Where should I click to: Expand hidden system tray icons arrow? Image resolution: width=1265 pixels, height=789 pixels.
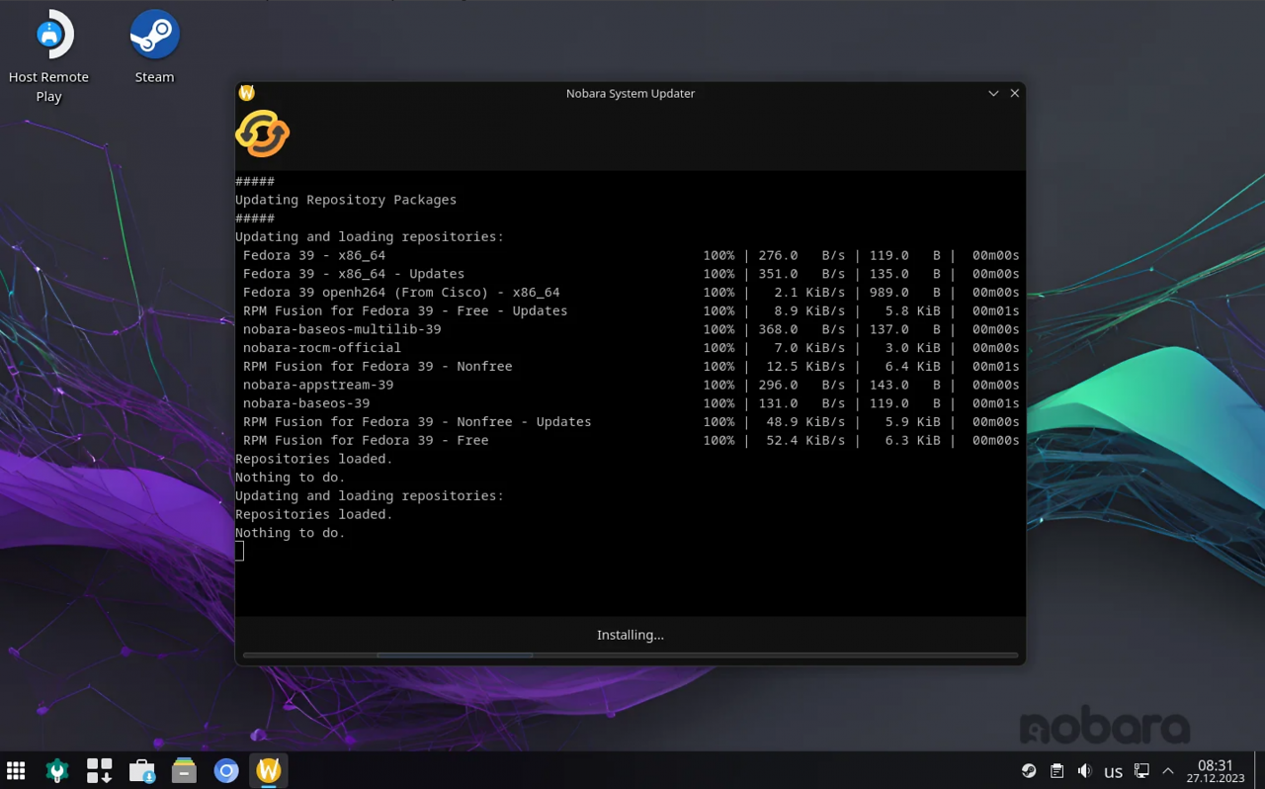pos(1168,771)
